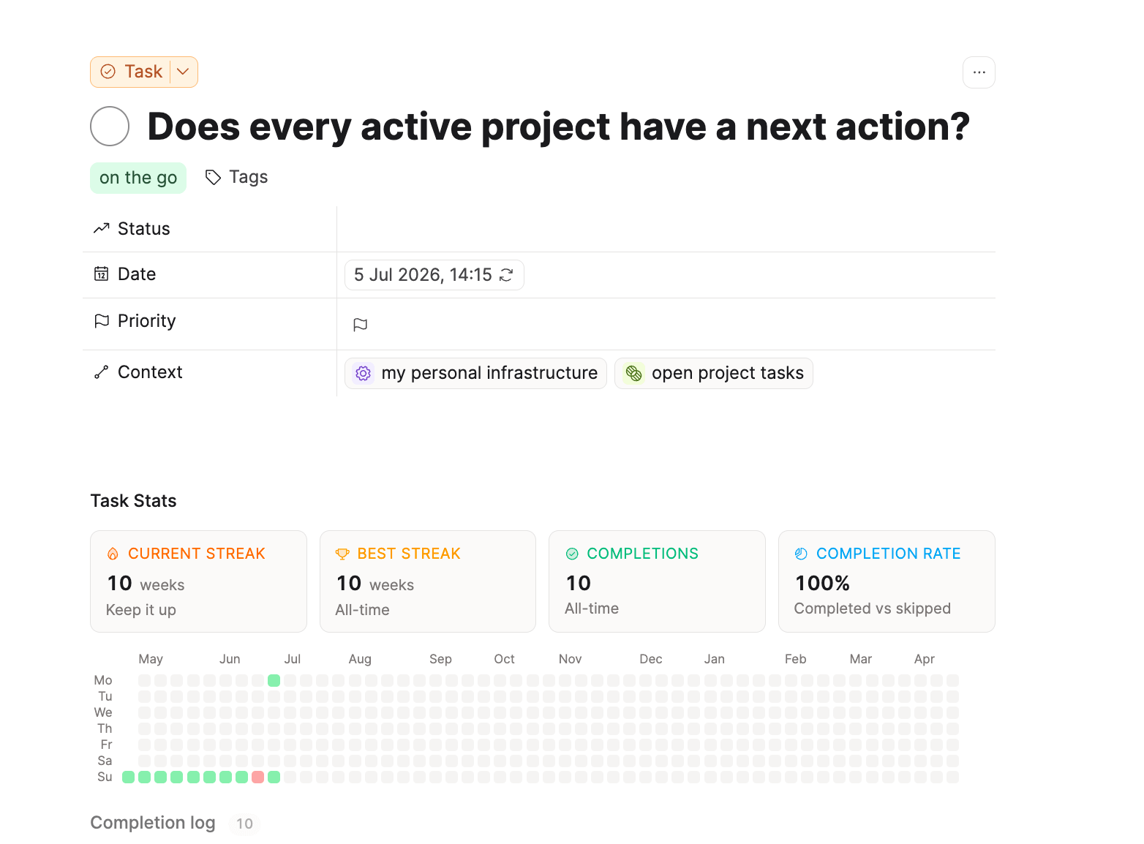Click the Task type badge icon

coord(108,72)
